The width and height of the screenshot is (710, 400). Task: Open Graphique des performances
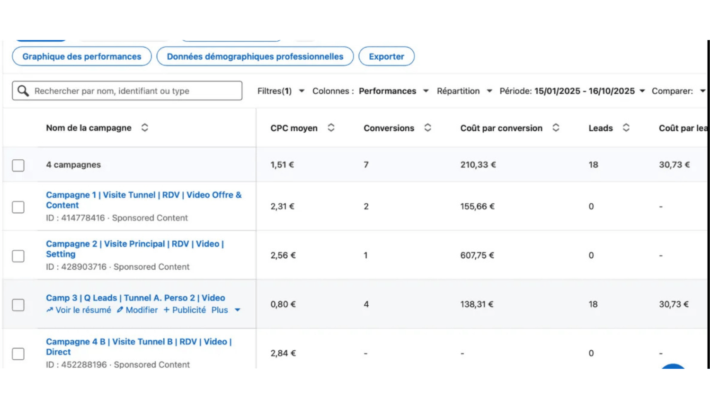click(x=81, y=56)
